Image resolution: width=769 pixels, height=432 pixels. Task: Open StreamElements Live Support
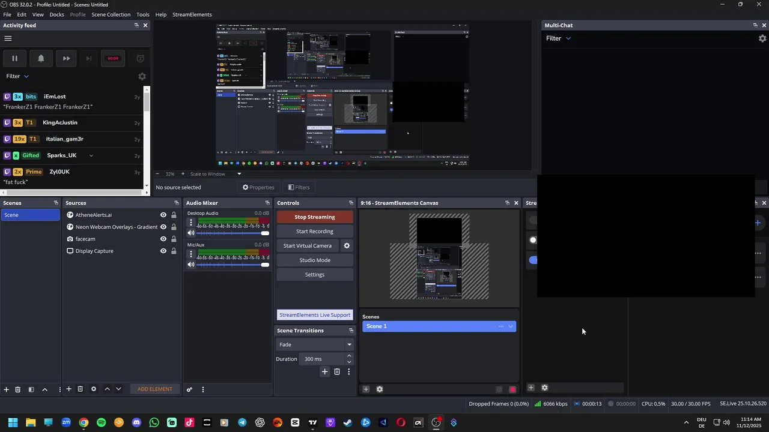315,315
